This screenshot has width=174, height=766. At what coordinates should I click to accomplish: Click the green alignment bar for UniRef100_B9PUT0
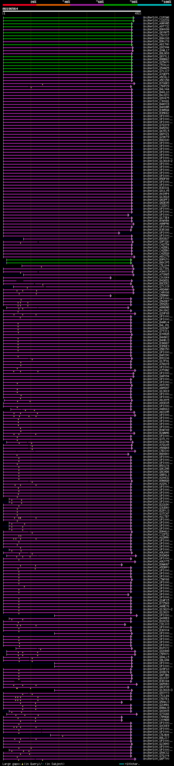[x=69, y=260]
